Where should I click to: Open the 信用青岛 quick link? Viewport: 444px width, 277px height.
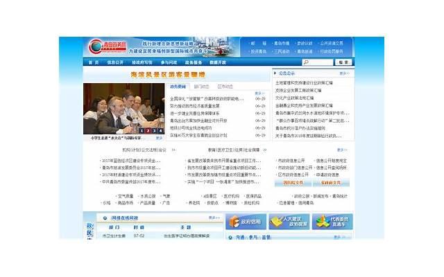(x=305, y=203)
